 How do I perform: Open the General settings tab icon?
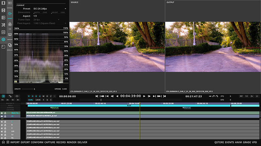click(10, 3)
